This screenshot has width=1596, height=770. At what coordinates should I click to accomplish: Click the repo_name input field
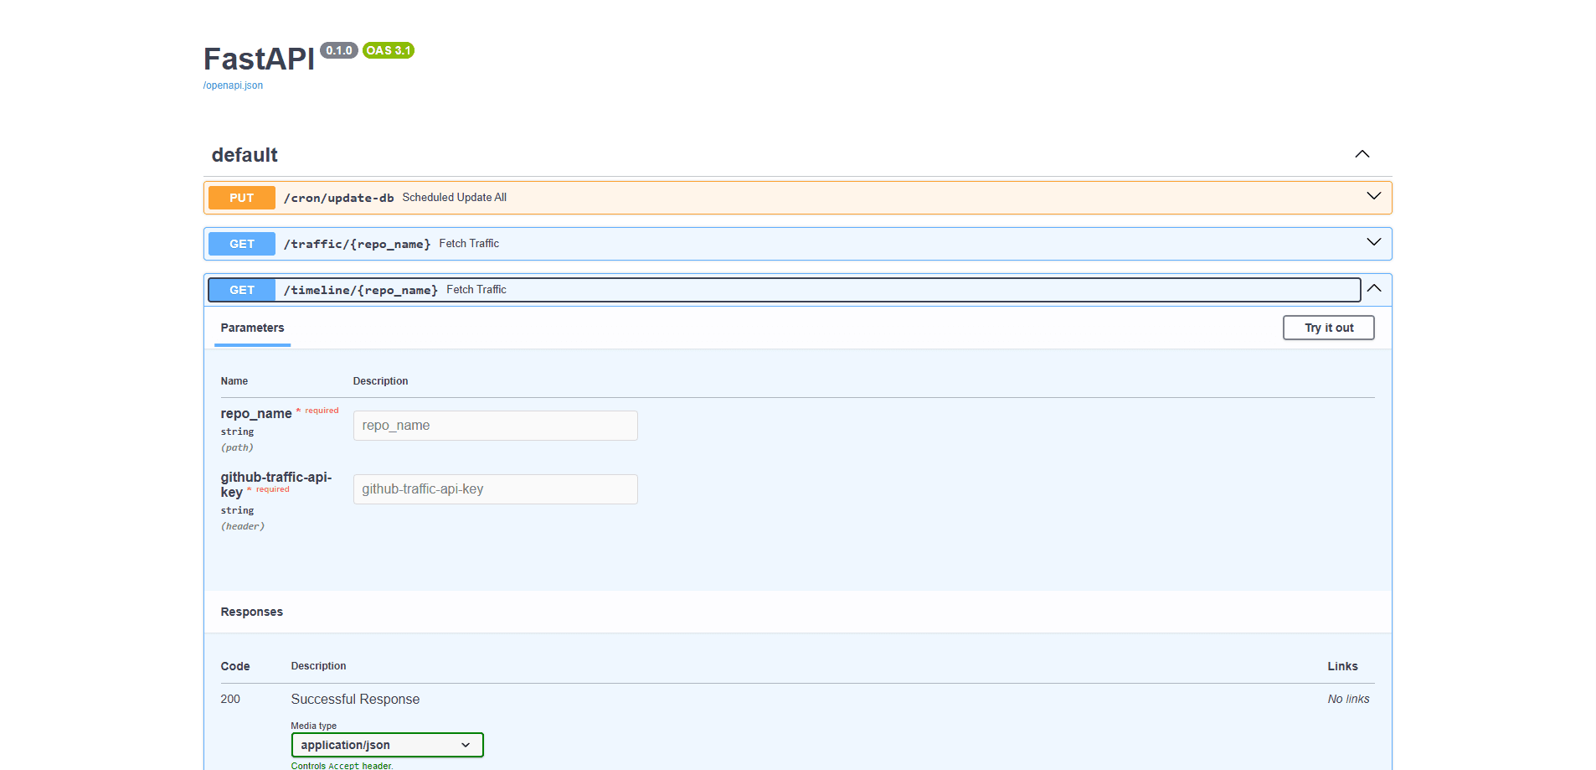495,425
